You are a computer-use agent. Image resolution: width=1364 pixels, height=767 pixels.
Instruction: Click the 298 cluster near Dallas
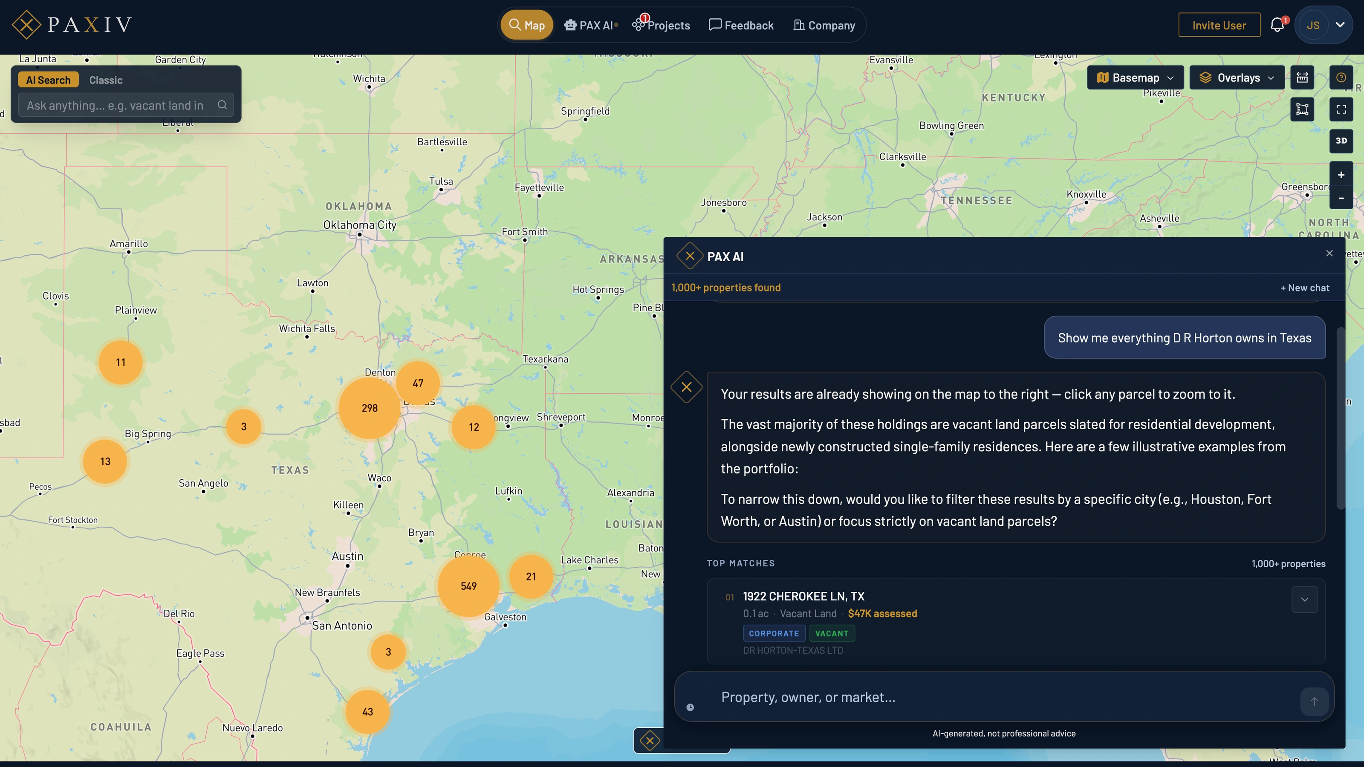(x=370, y=408)
